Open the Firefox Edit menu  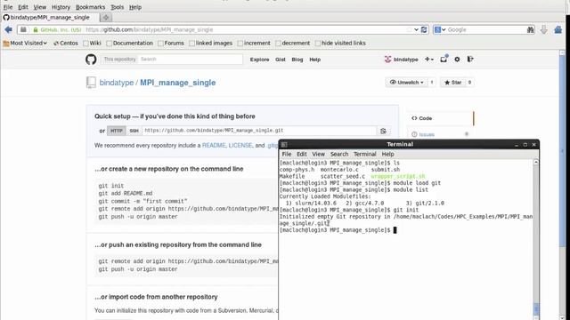pyautogui.click(x=23, y=7)
